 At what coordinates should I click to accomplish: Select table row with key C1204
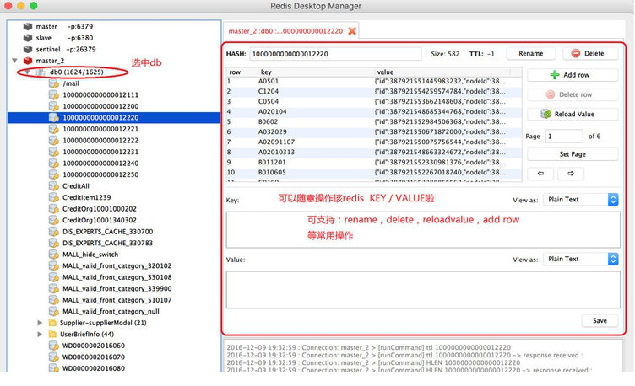[374, 91]
